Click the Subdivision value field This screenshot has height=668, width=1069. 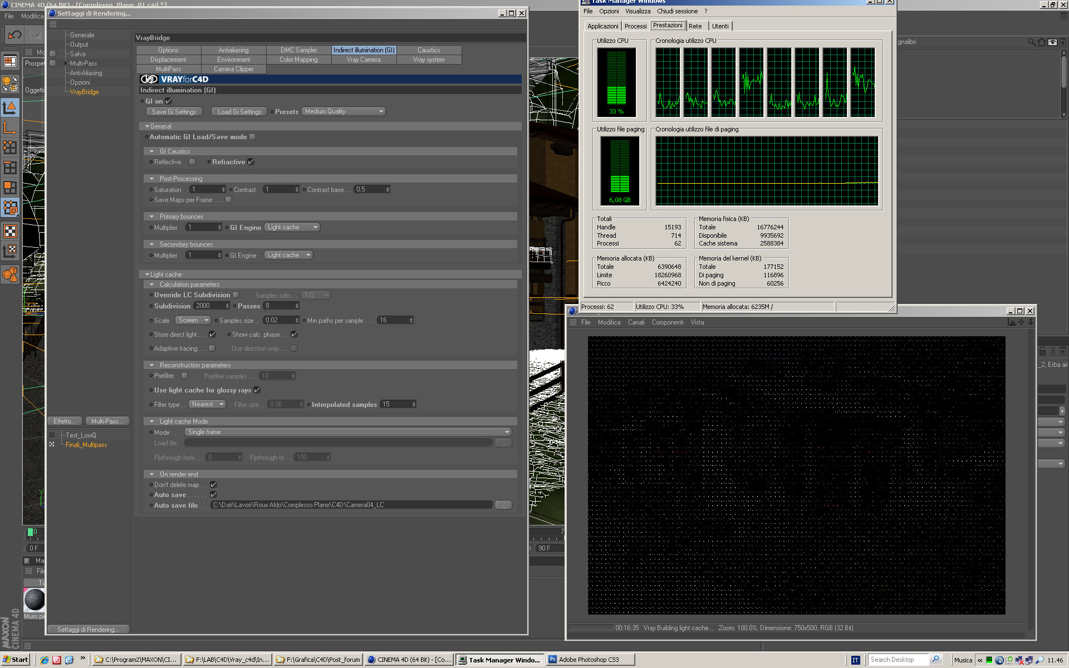click(x=209, y=306)
